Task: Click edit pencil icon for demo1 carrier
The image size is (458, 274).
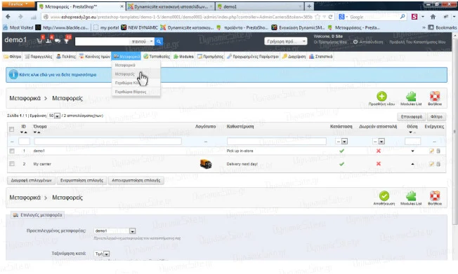Action: coord(431,151)
